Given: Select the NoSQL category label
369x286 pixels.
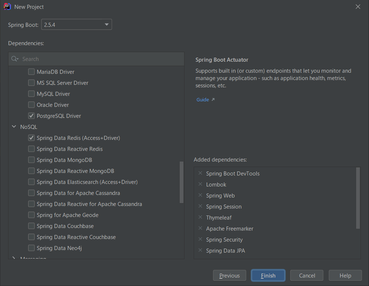Looking at the screenshot, I should pyautogui.click(x=29, y=127).
